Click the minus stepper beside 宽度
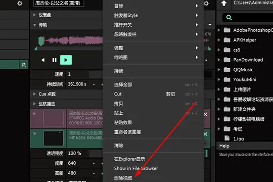Screen dimensions: 273x182 [94, 163]
